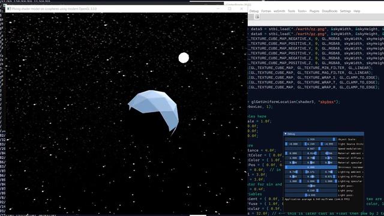The height and width of the screenshot is (216, 384).
Task: Click the Light posx slider
Action: (311, 186)
